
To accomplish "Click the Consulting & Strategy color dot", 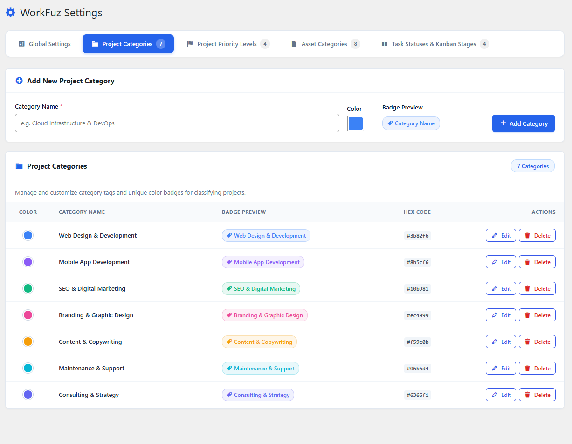I will click(x=28, y=395).
